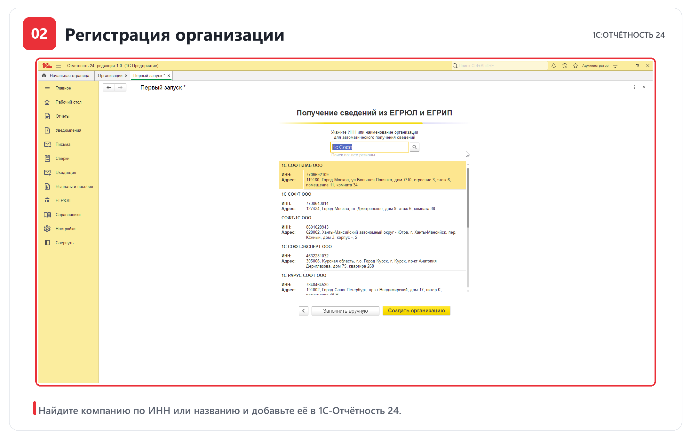Click the 1C logo icon
The height and width of the screenshot is (438, 691).
47,66
